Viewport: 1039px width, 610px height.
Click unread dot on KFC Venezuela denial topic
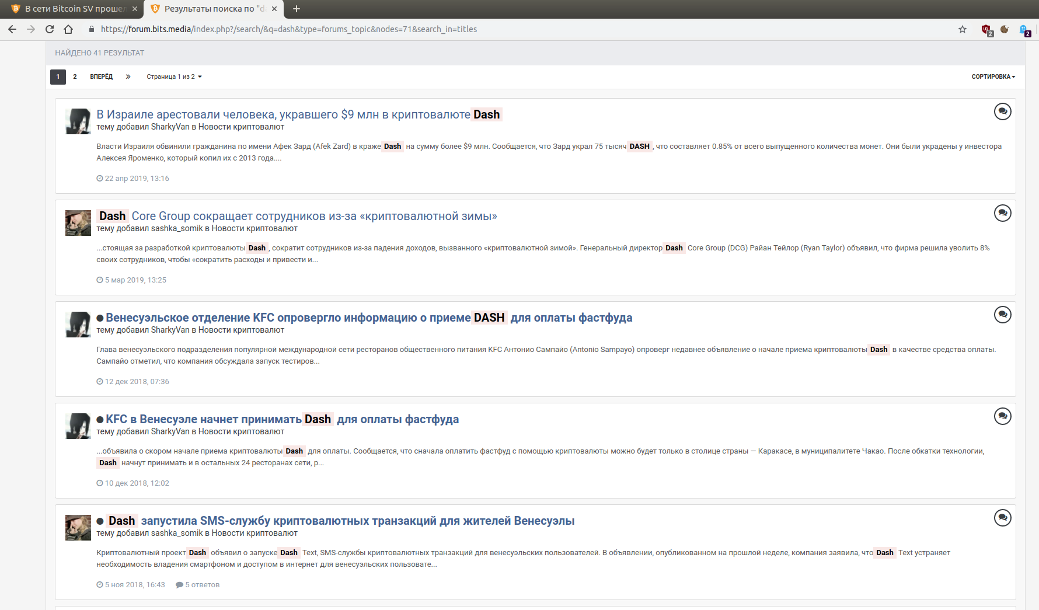pos(100,318)
